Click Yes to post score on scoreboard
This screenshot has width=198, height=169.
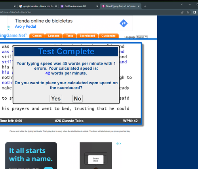(56, 99)
